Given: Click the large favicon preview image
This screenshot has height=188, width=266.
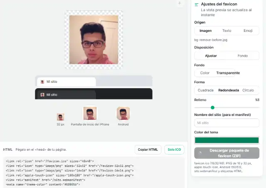Looking at the screenshot, I should [94, 40].
